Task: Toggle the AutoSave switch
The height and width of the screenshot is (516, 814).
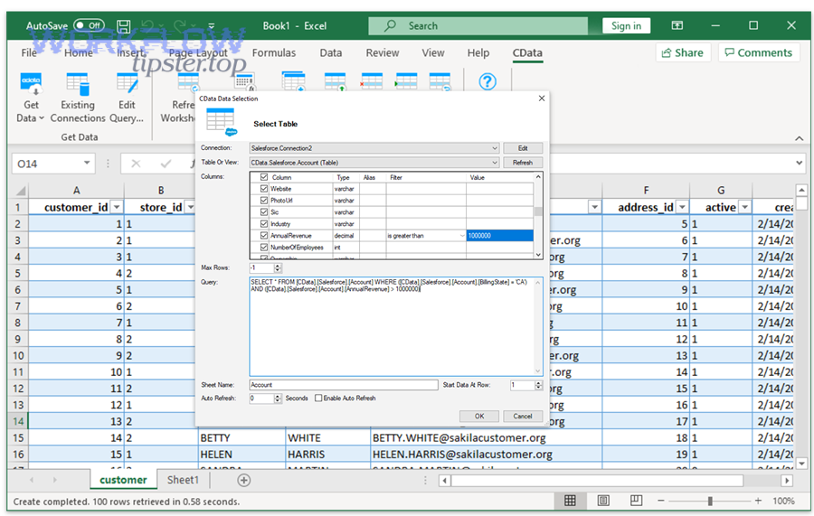Action: [x=89, y=25]
